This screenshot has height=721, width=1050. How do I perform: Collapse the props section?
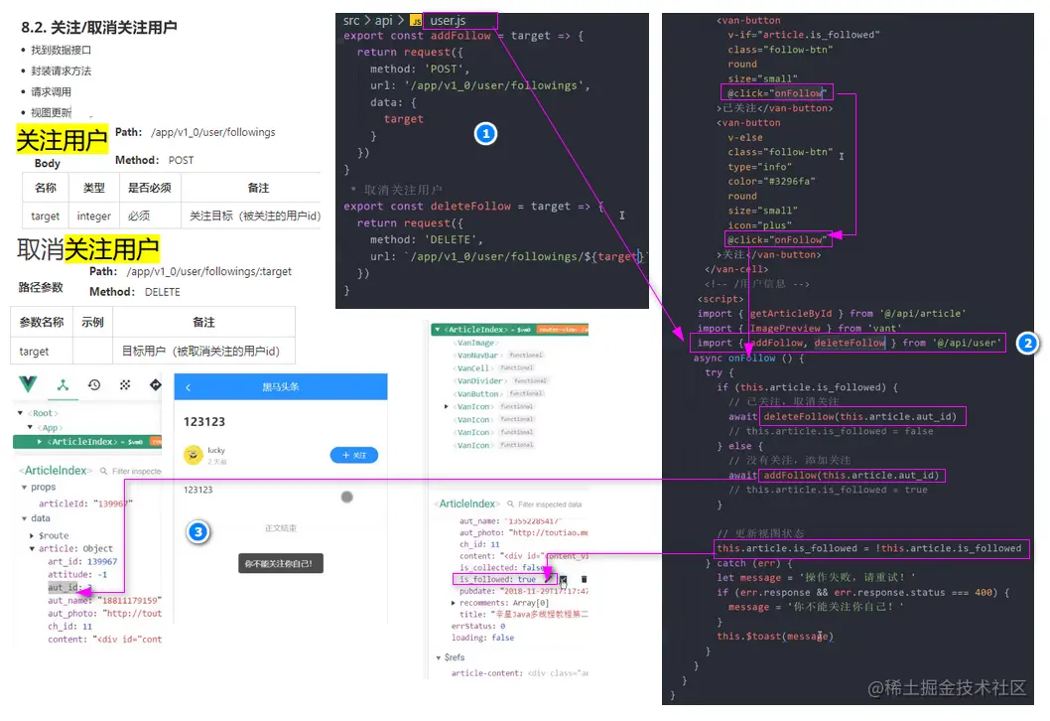(x=24, y=488)
